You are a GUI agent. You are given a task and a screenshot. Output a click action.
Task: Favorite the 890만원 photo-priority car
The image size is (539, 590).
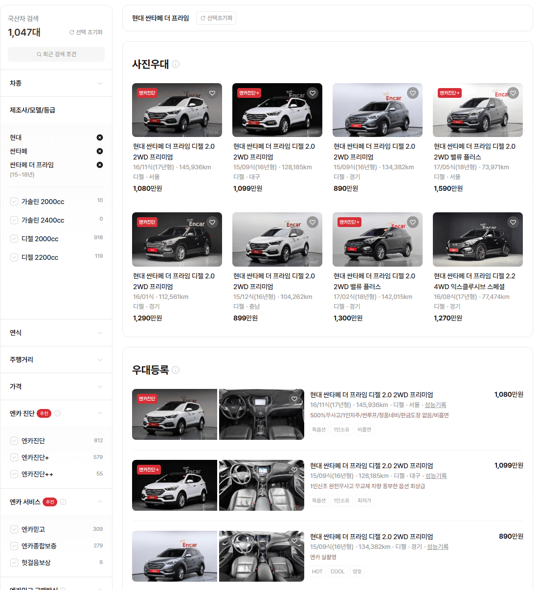[413, 93]
